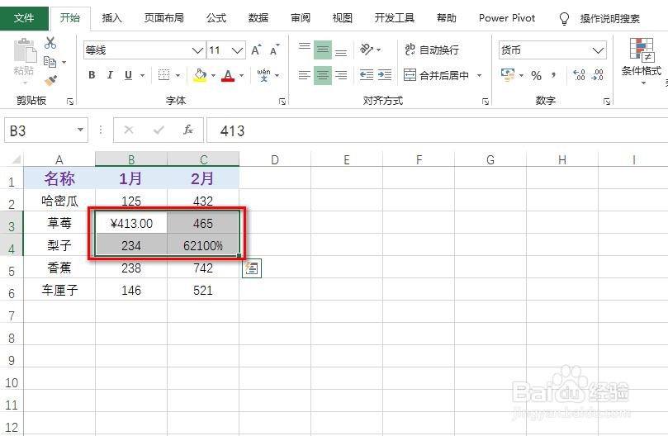Click the lightbulb tell-me search icon
Screen dimensions: 668x436
click(564, 18)
